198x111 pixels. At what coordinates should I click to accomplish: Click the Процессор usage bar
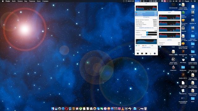point(152,35)
